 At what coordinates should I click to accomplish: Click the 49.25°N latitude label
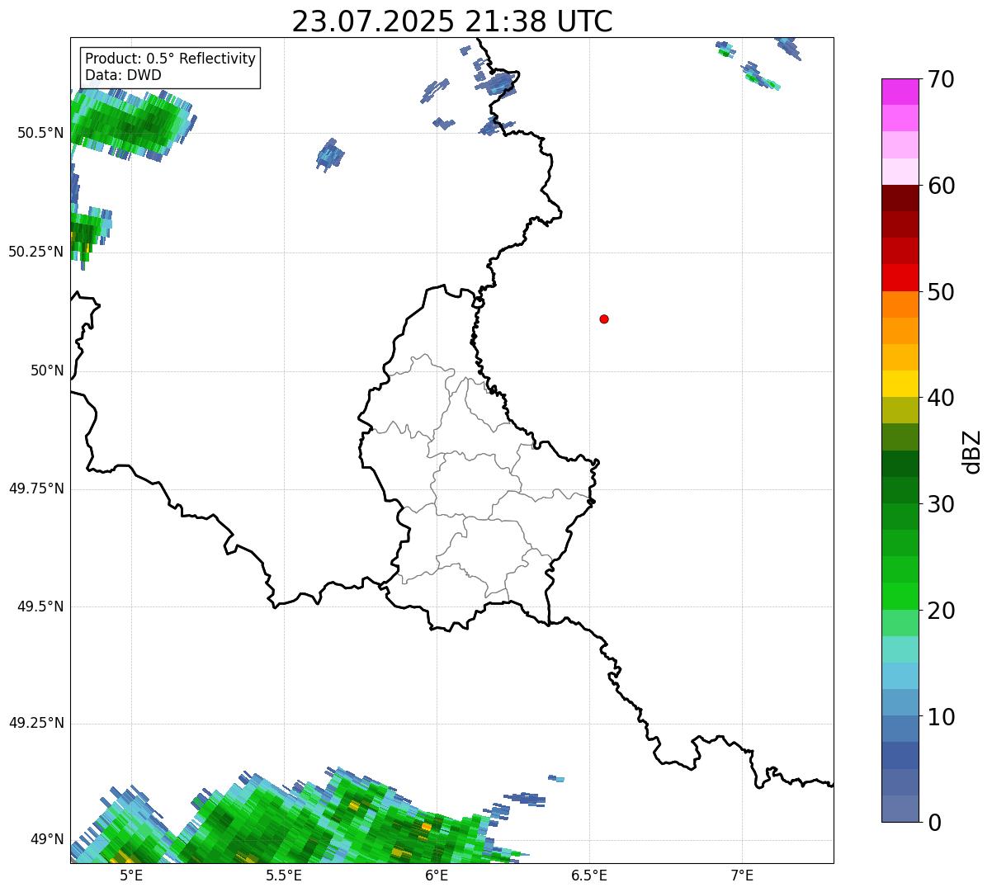[36, 723]
